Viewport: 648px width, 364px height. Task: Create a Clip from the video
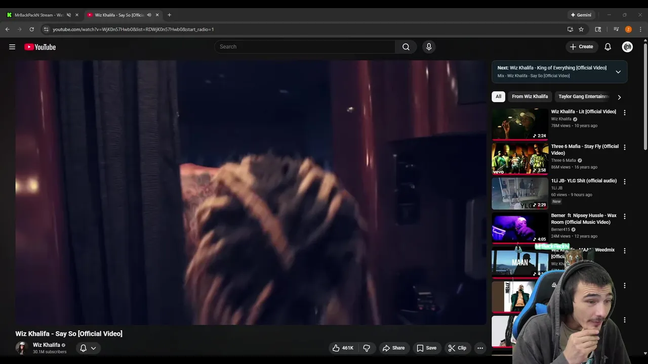click(457, 348)
